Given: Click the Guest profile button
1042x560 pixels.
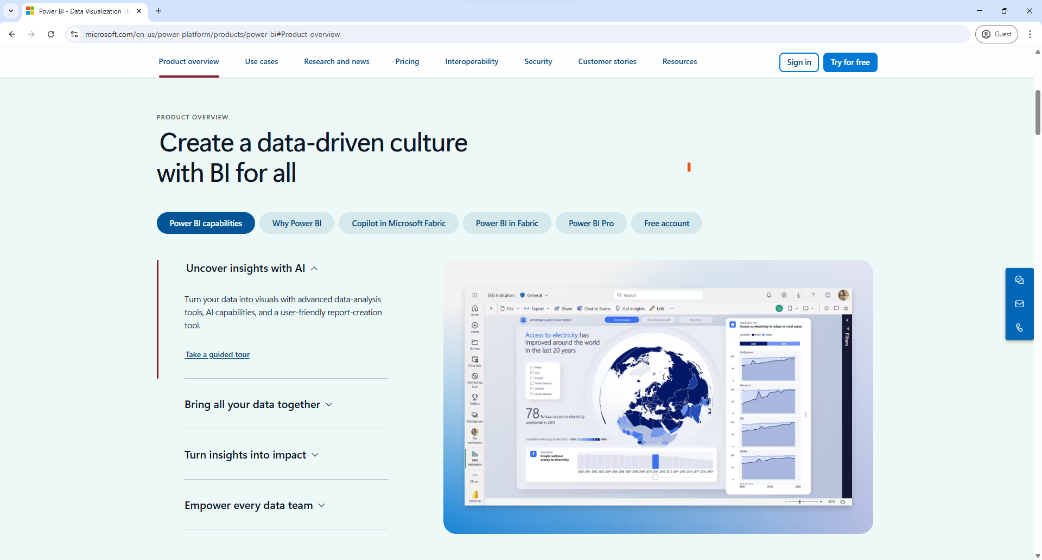Looking at the screenshot, I should tap(996, 34).
